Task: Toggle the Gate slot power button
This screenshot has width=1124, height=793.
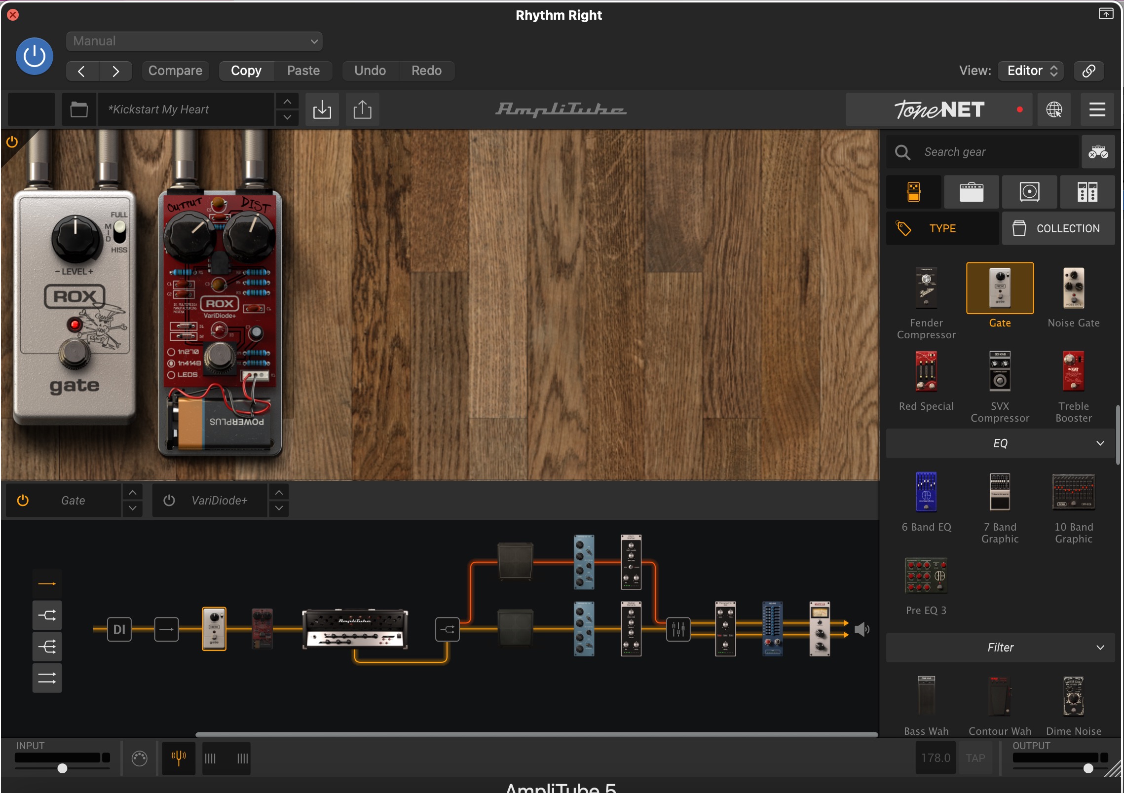Action: pyautogui.click(x=23, y=501)
